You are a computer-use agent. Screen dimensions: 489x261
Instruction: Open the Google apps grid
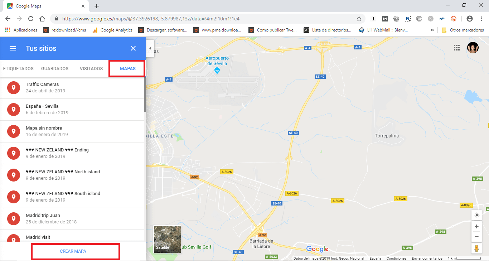pyautogui.click(x=456, y=48)
